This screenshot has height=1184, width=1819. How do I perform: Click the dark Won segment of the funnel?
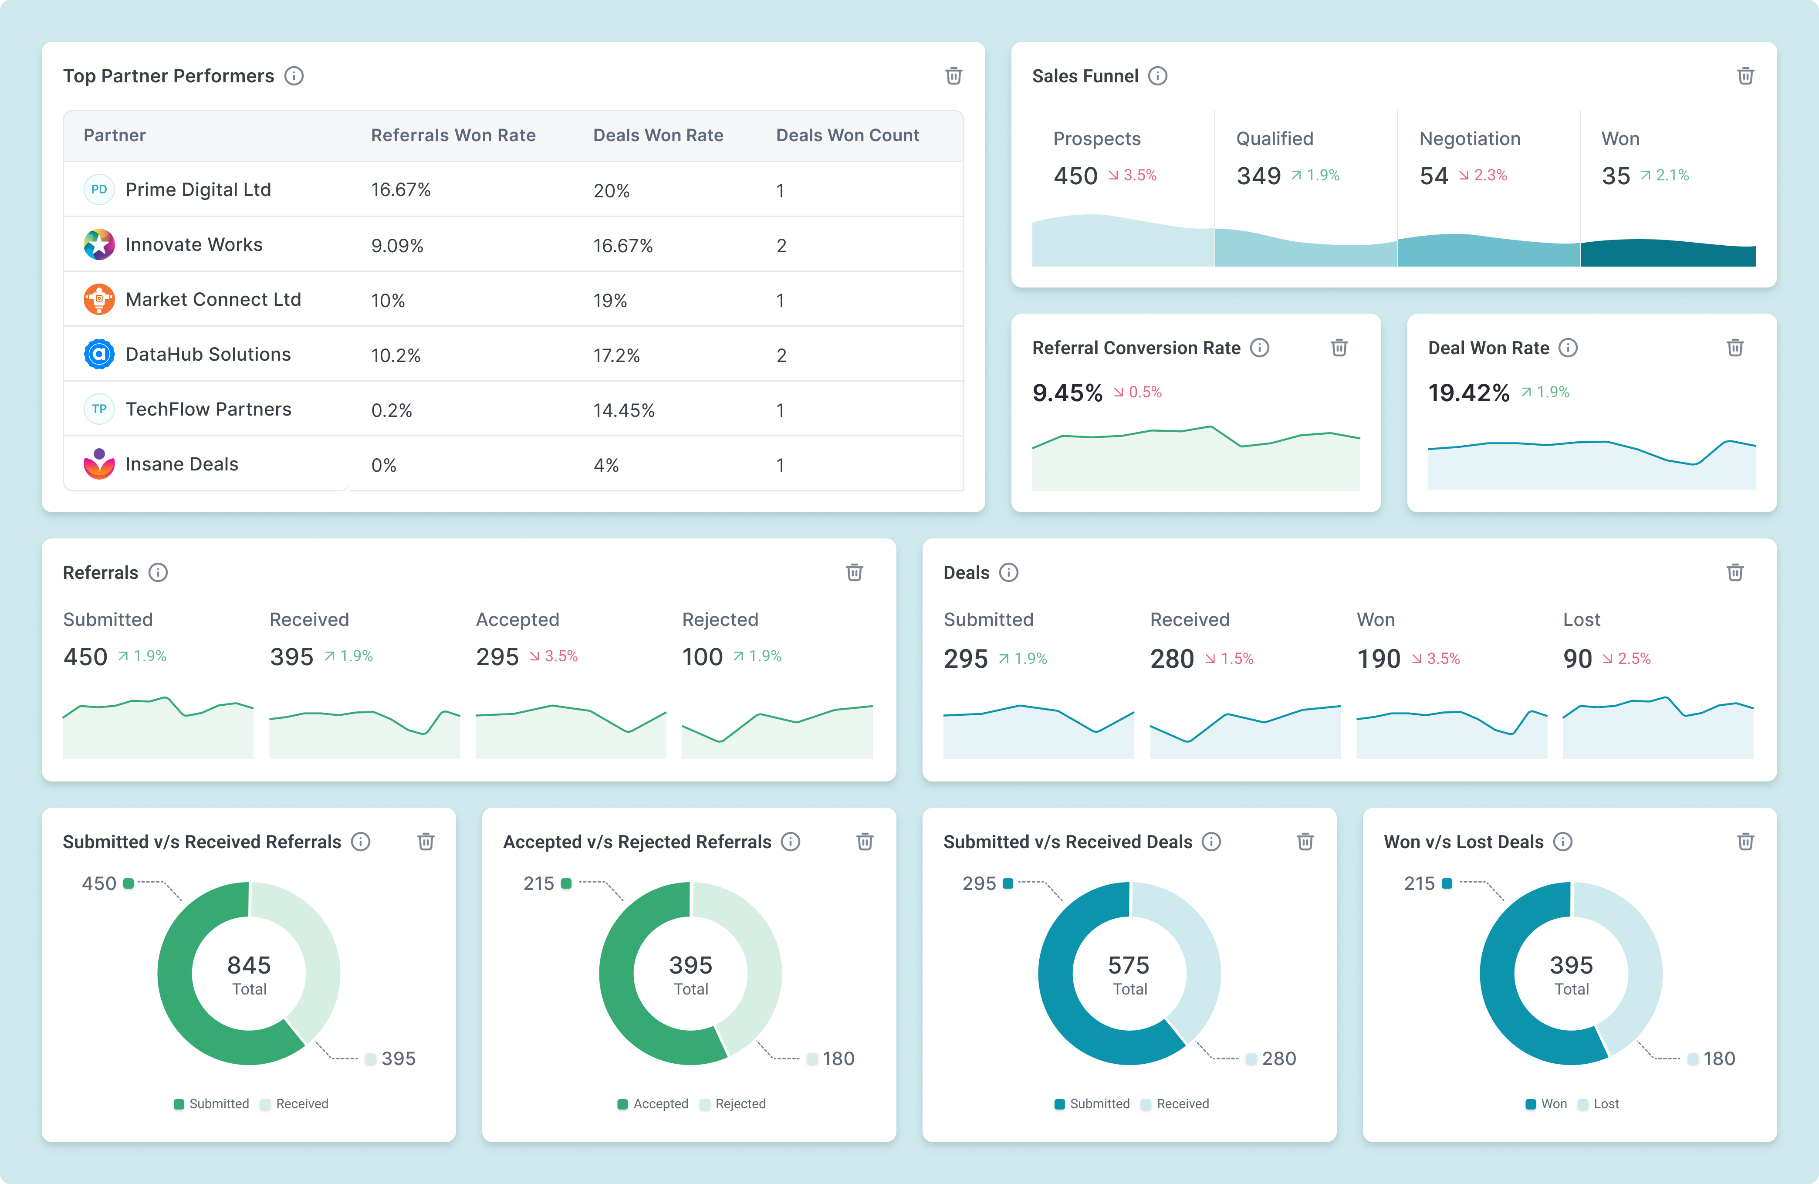1668,254
